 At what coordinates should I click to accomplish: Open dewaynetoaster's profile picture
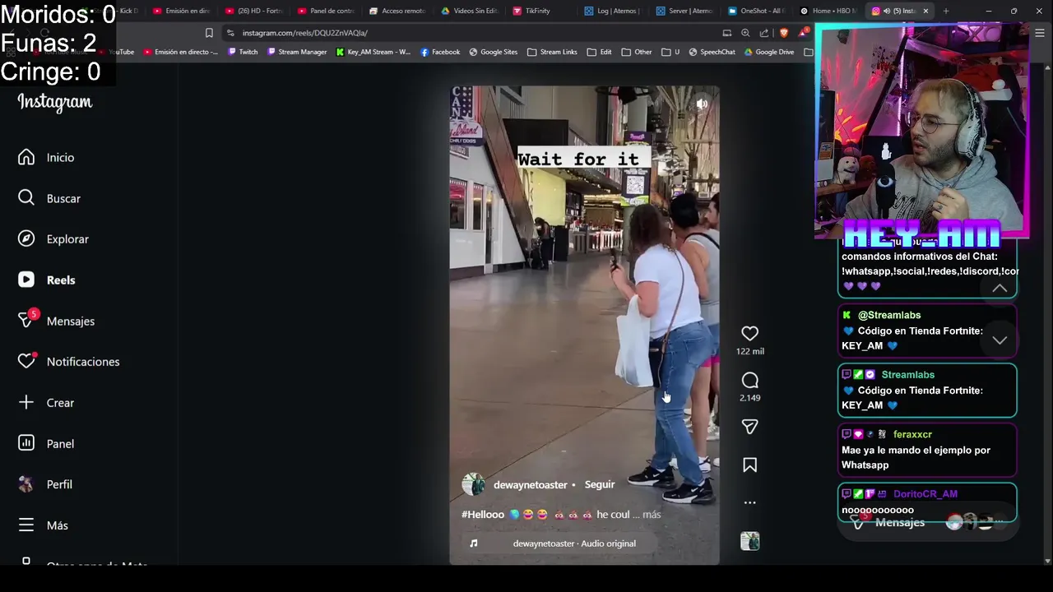click(x=473, y=484)
